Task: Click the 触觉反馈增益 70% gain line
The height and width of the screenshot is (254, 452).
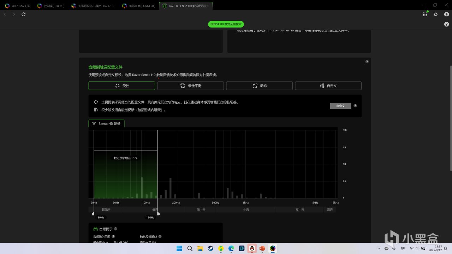Action: click(x=125, y=151)
